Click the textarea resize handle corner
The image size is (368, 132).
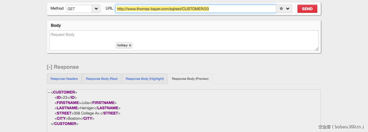[x=317, y=49]
